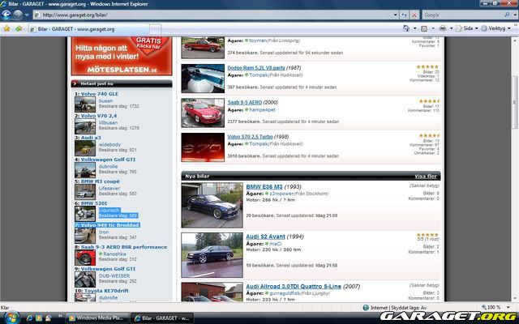
Task: Open Volvo 740 GLE in popular list
Action: [99, 94]
